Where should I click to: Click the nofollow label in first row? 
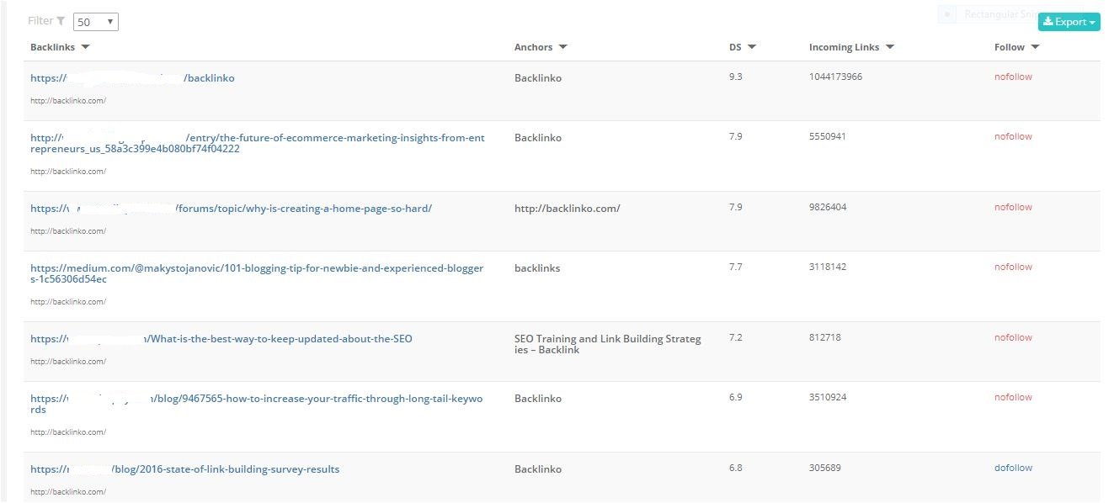click(1013, 77)
